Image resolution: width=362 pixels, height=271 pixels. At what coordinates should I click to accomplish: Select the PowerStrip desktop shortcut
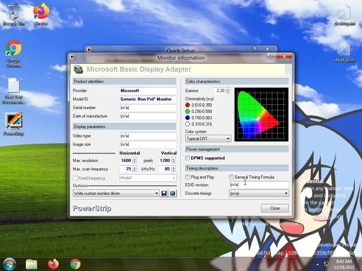tap(14, 124)
